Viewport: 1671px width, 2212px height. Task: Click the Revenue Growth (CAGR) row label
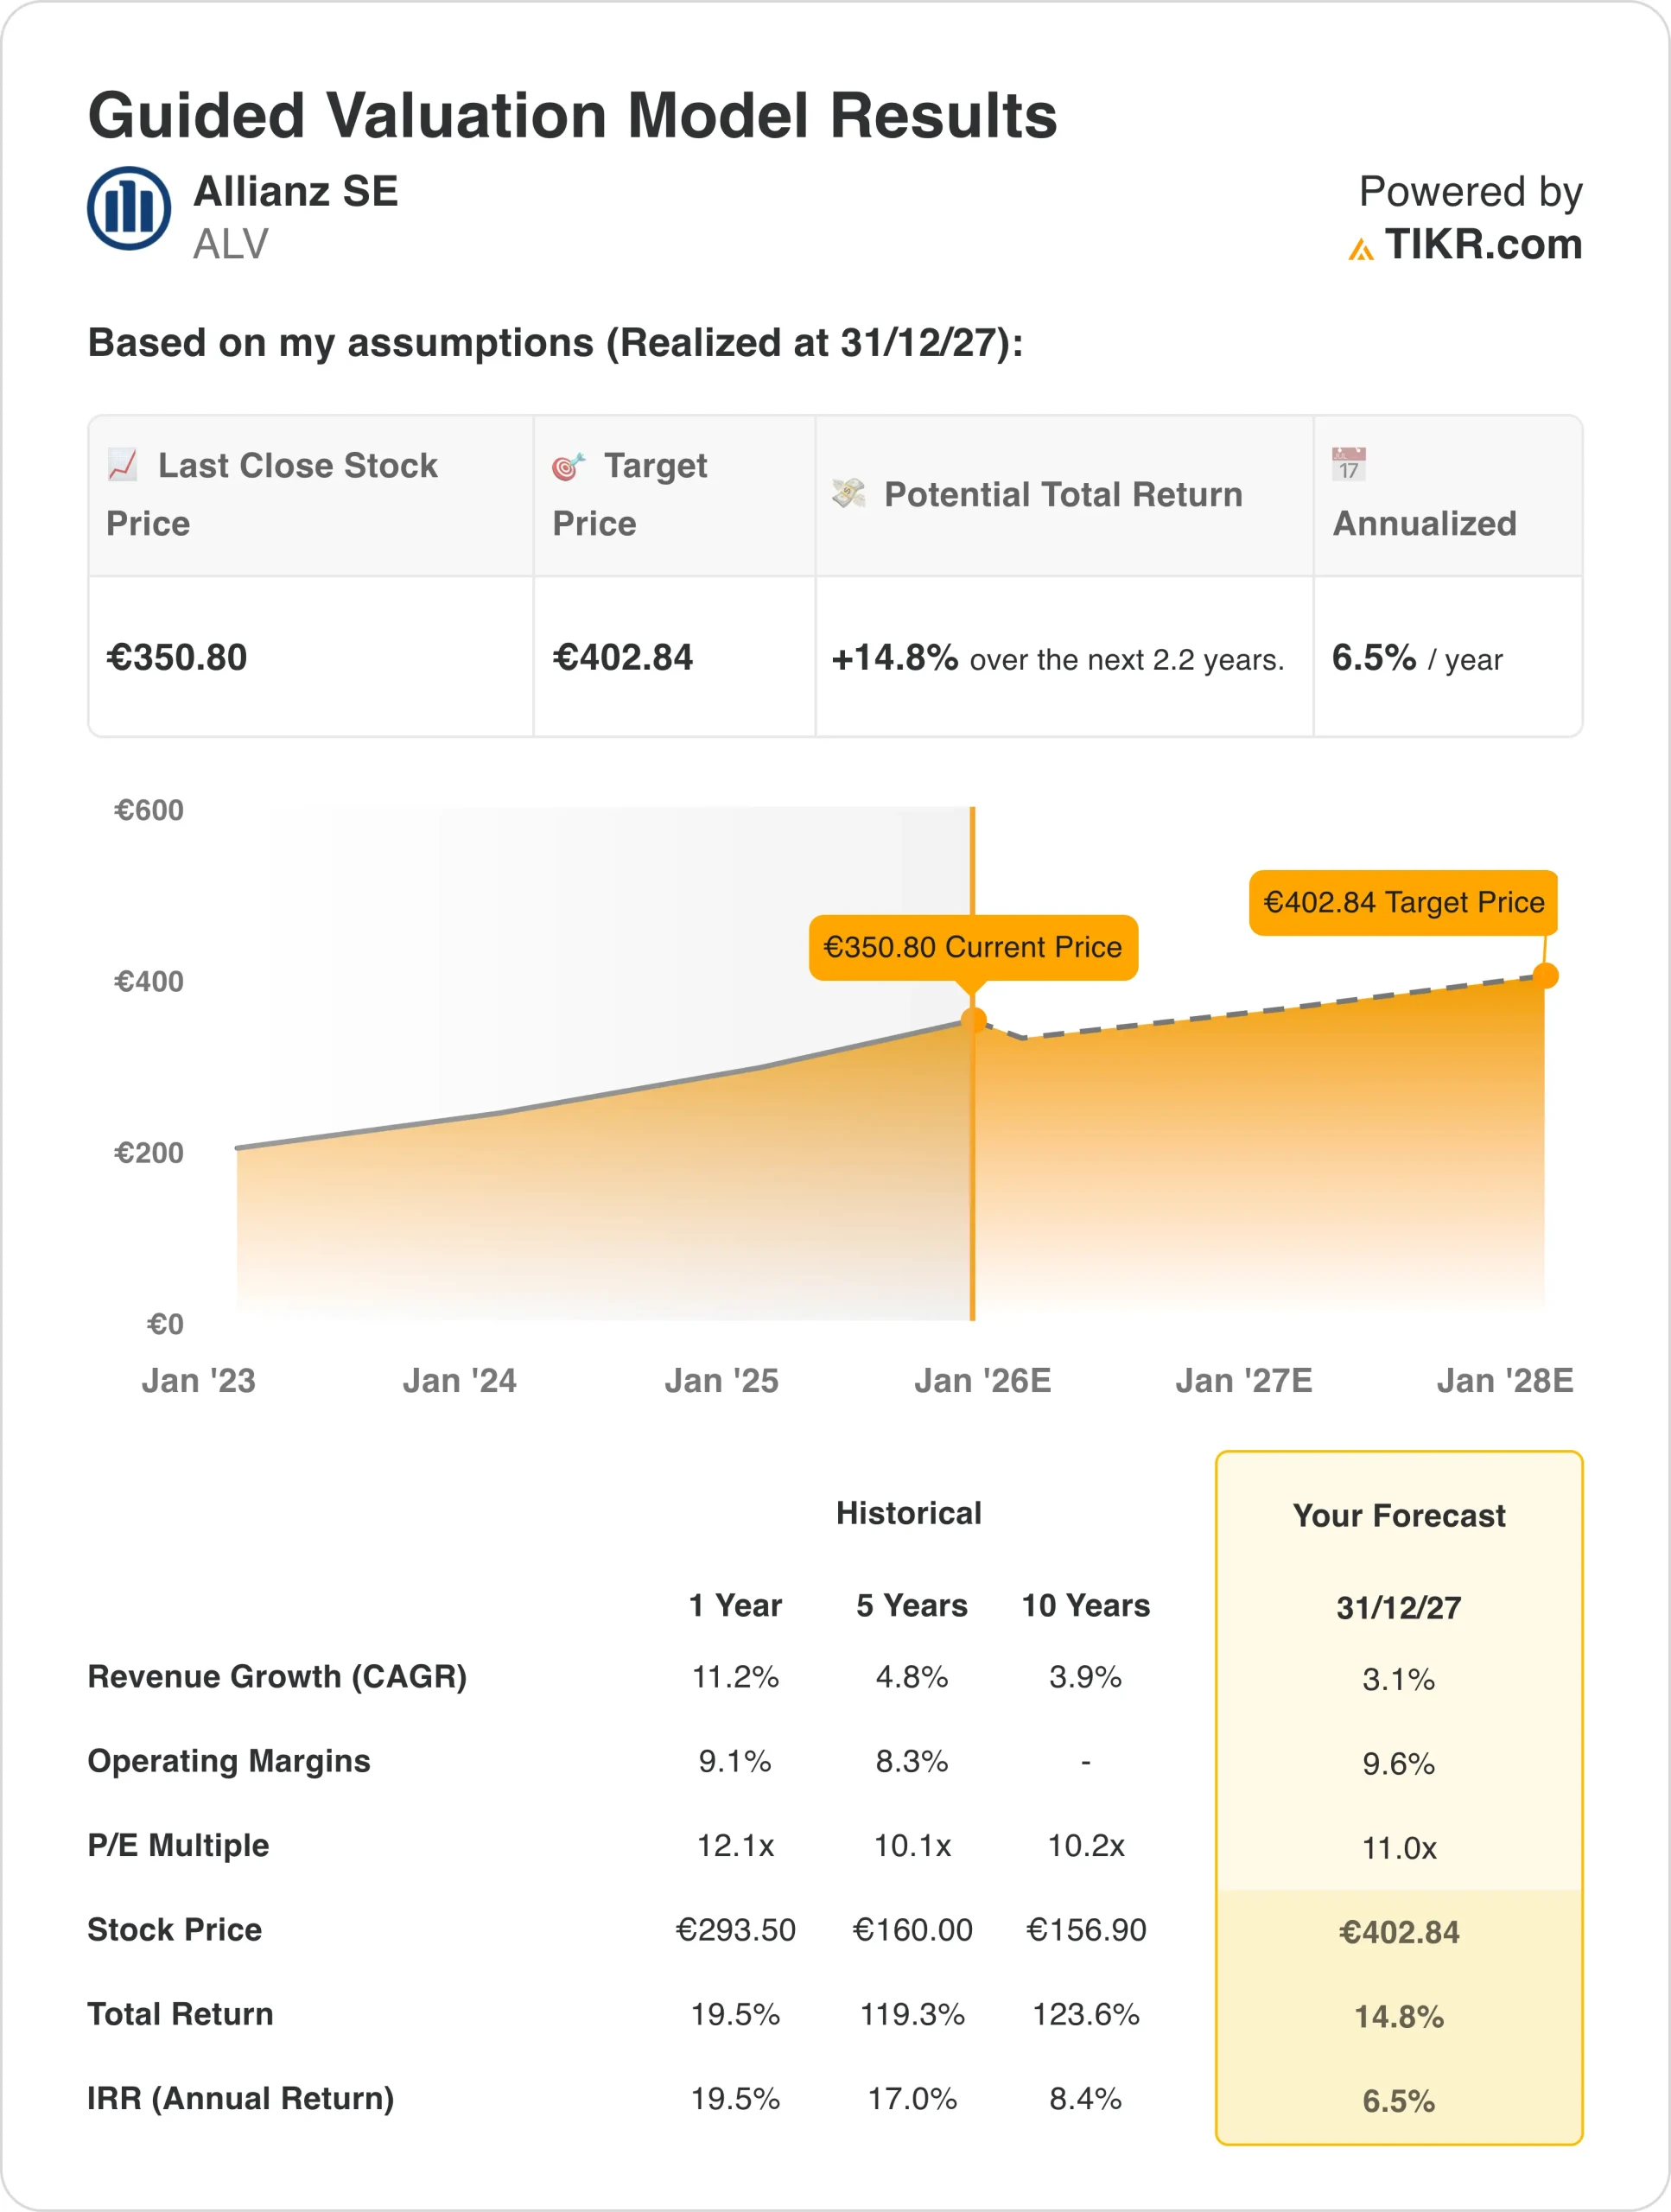(x=277, y=1676)
